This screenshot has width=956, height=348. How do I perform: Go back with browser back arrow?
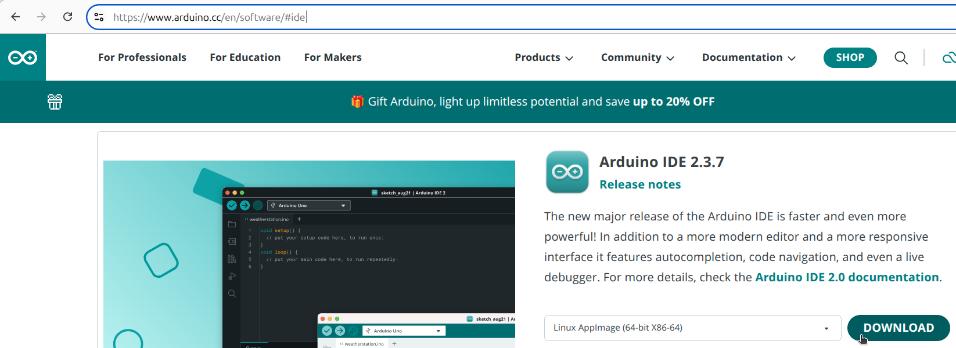click(16, 17)
